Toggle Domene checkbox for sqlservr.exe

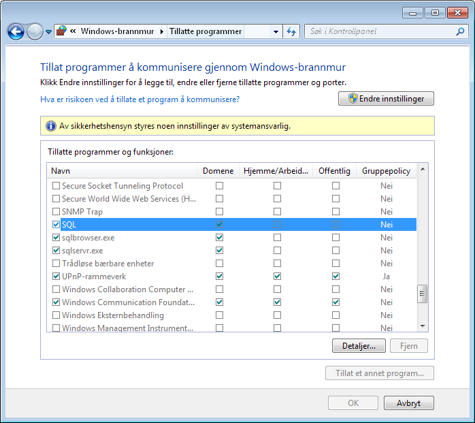219,251
